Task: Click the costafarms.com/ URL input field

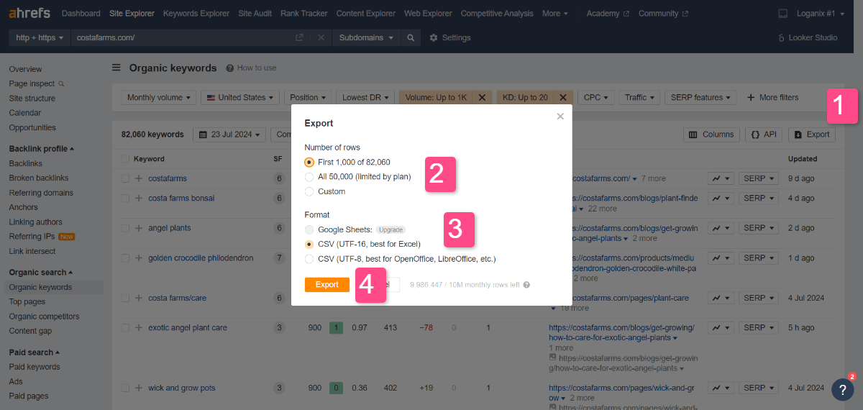Action: point(180,37)
